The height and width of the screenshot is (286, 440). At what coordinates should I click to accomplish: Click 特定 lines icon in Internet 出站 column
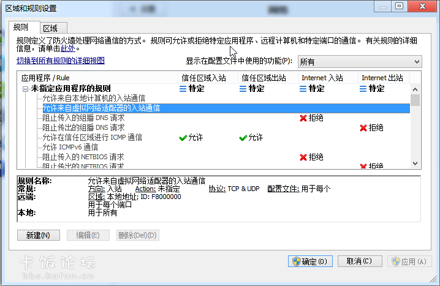[363, 89]
